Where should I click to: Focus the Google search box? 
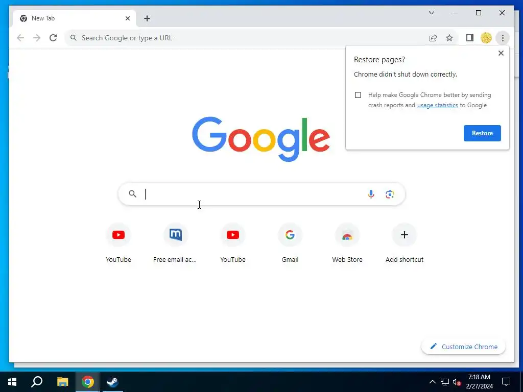click(261, 194)
